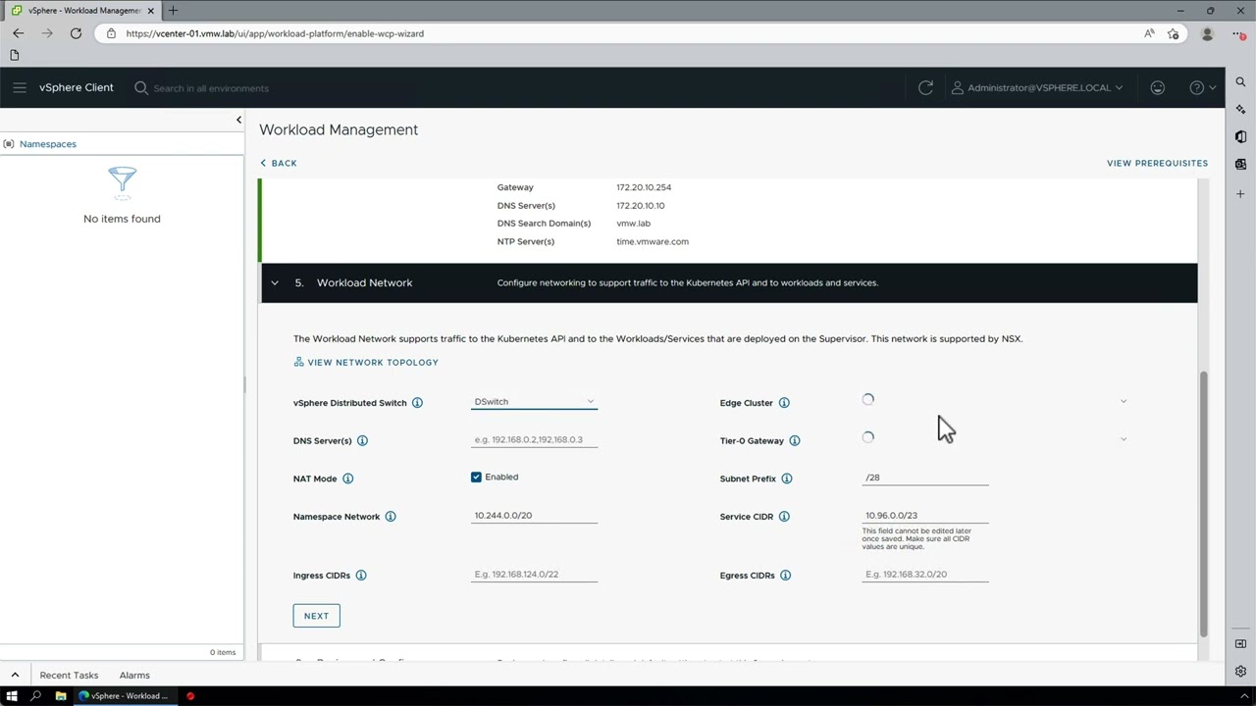Viewport: 1256px width, 706px height.
Task: Reload the browser page
Action: point(76,33)
